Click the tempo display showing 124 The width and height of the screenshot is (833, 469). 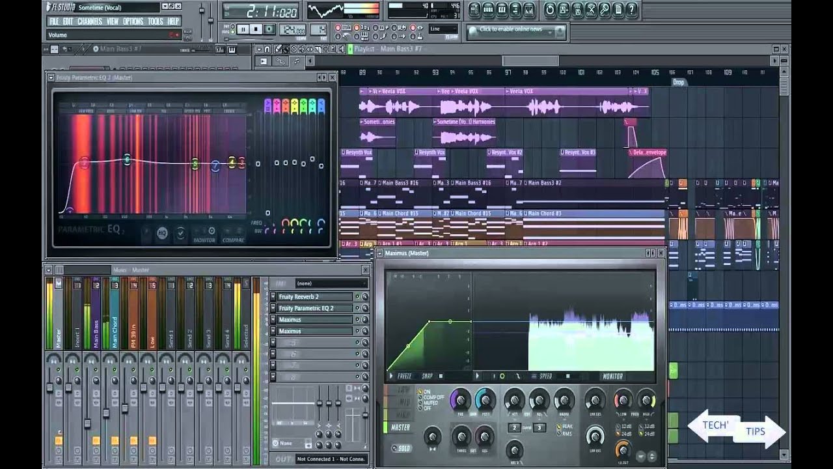[293, 29]
